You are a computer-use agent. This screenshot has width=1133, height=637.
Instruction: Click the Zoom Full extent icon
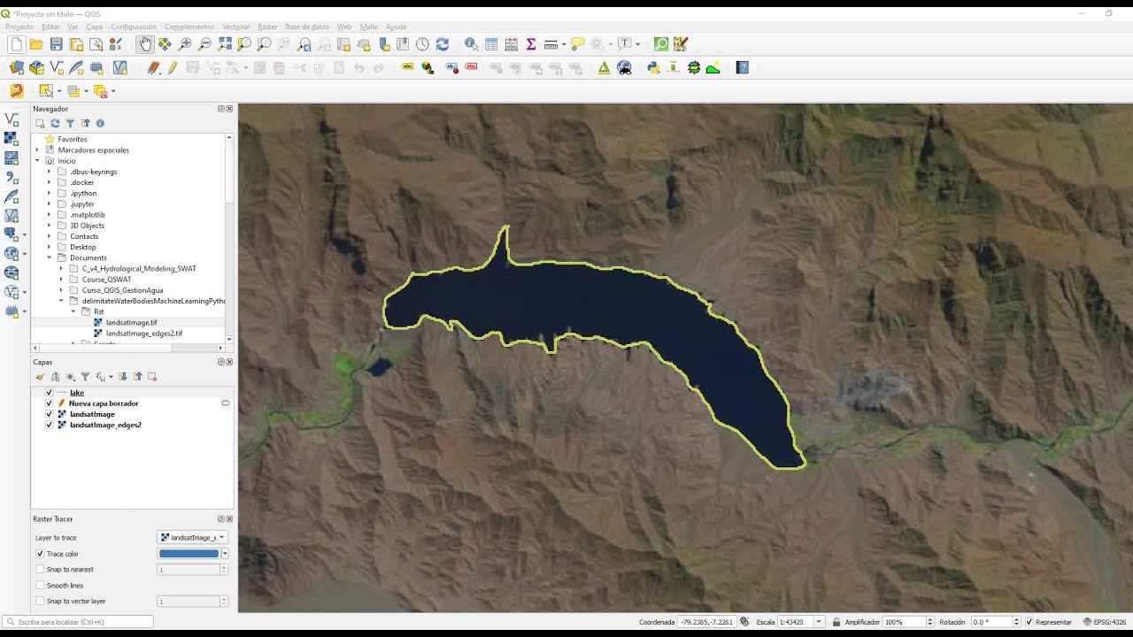225,44
